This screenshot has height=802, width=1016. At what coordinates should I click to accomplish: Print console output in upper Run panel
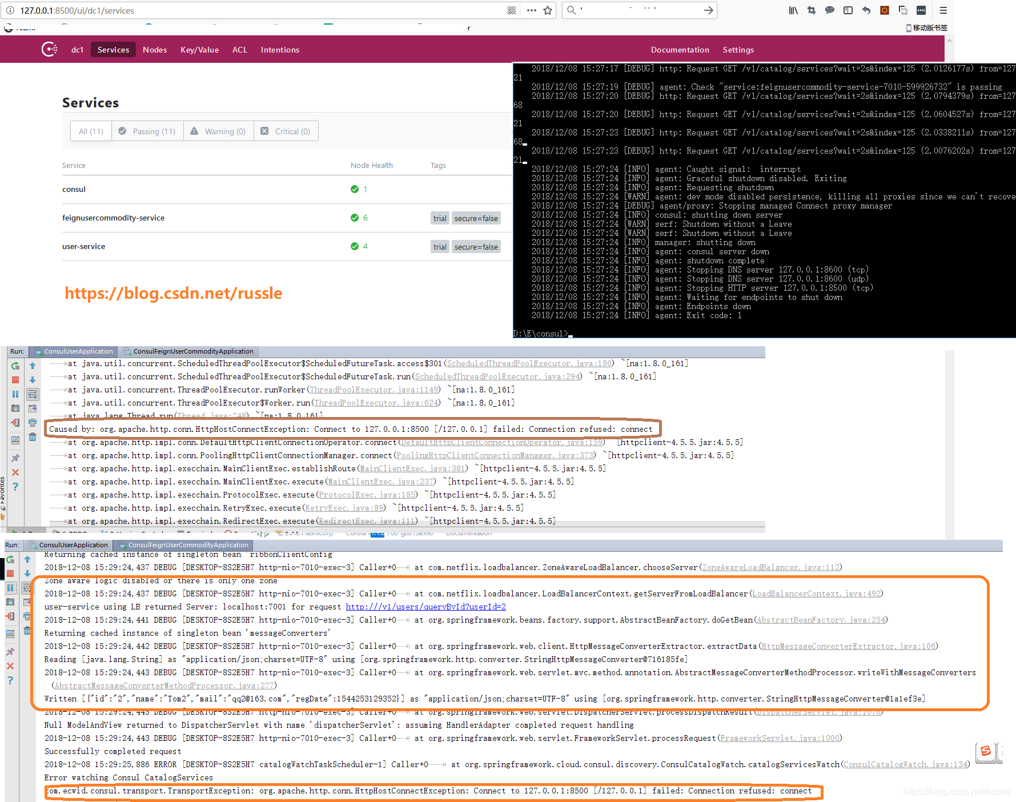pyautogui.click(x=33, y=423)
